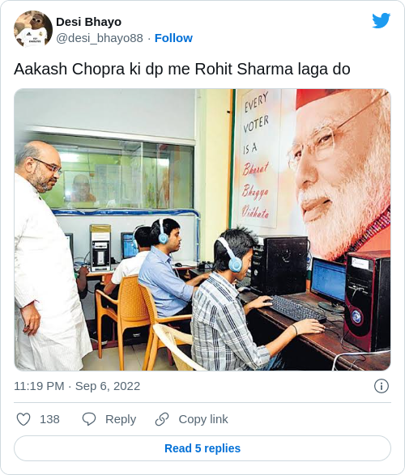Click the Twitter bird logo
Image resolution: width=405 pixels, height=475 pixels.
[x=381, y=20]
